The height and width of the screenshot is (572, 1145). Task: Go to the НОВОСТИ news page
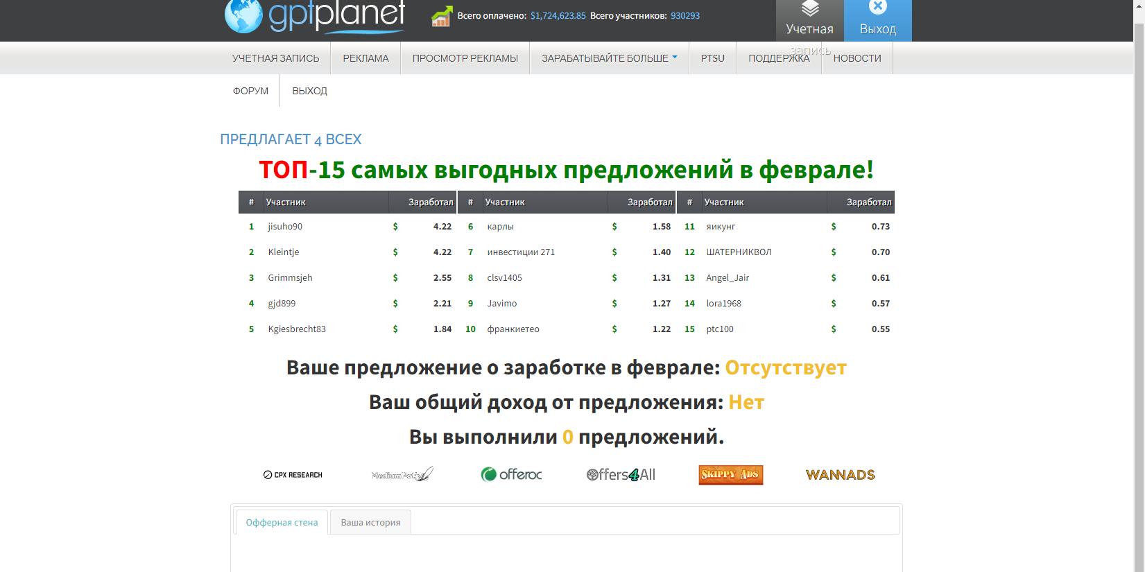pos(857,58)
